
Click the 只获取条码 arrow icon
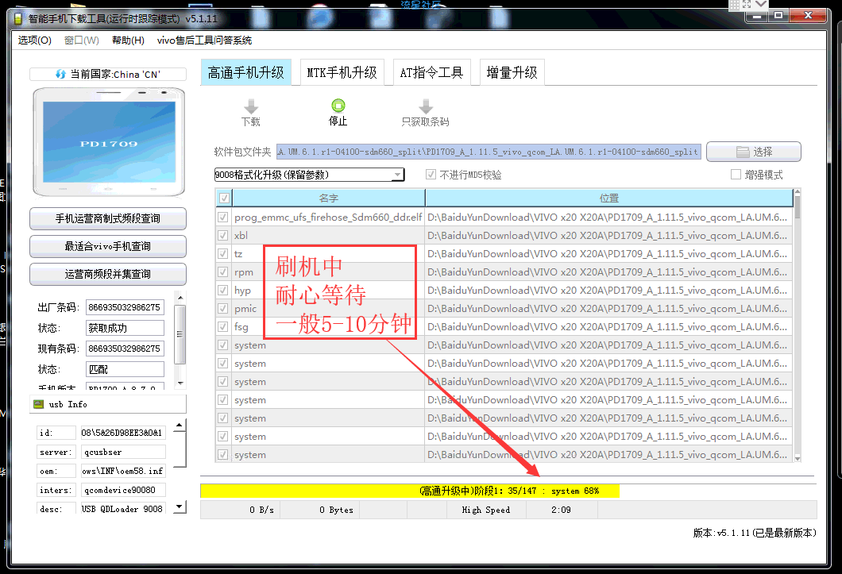pos(425,106)
